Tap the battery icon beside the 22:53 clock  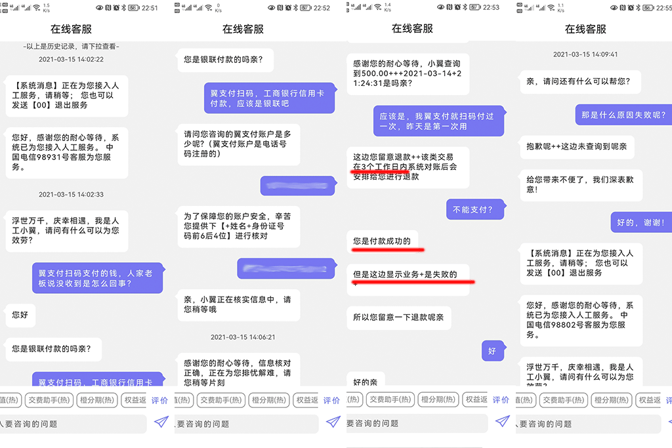click(x=475, y=7)
